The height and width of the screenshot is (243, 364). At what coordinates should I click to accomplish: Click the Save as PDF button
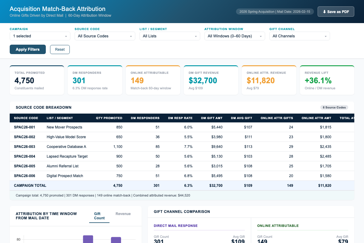click(336, 12)
